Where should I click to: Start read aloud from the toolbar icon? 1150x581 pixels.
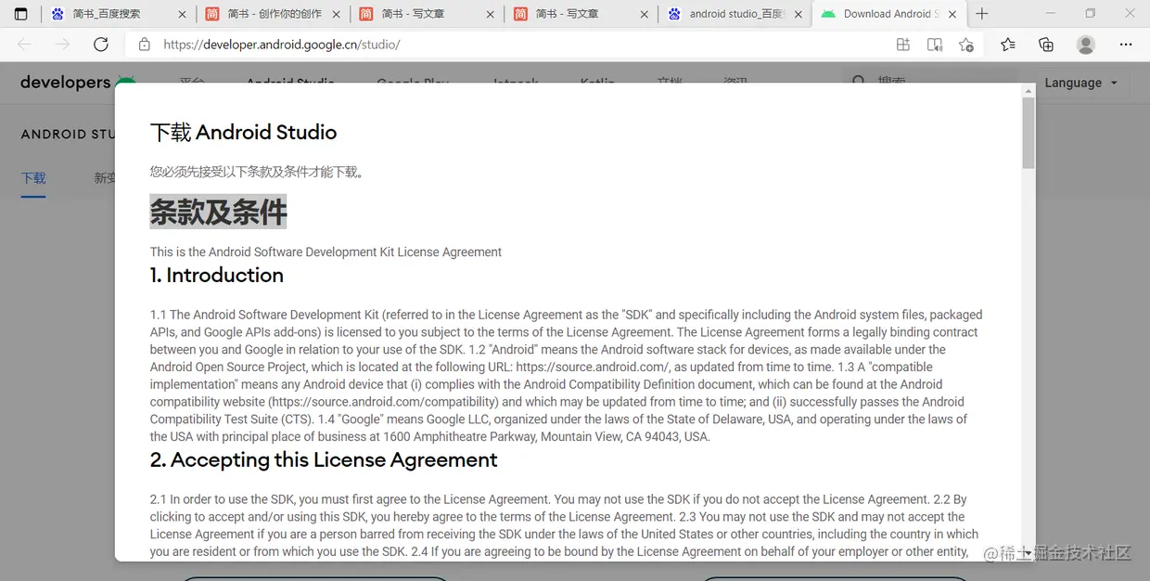pyautogui.click(x=934, y=44)
